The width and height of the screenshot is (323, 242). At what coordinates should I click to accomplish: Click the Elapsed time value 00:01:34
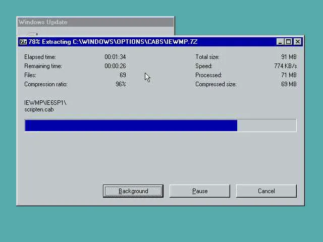pos(115,57)
